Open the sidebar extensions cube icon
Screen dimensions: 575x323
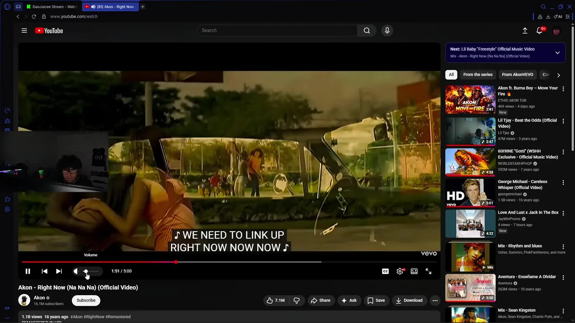(7, 199)
